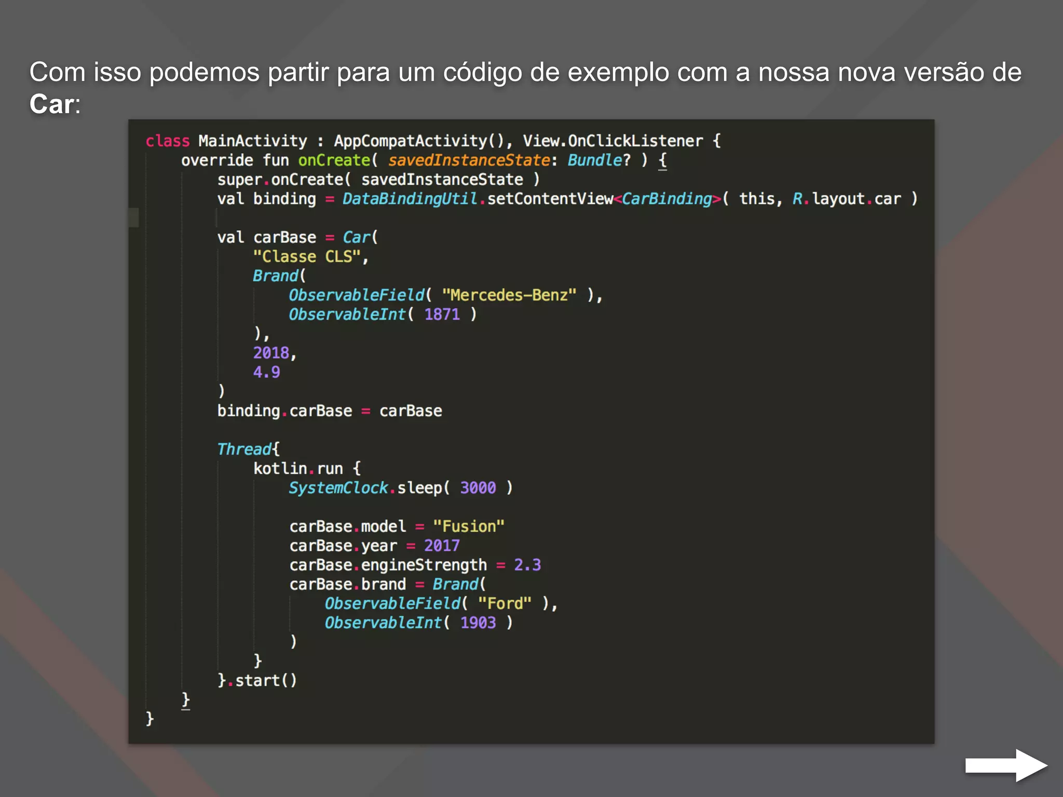Image resolution: width=1063 pixels, height=797 pixels.
Task: Click the white next-slide arrow
Action: tap(1006, 765)
